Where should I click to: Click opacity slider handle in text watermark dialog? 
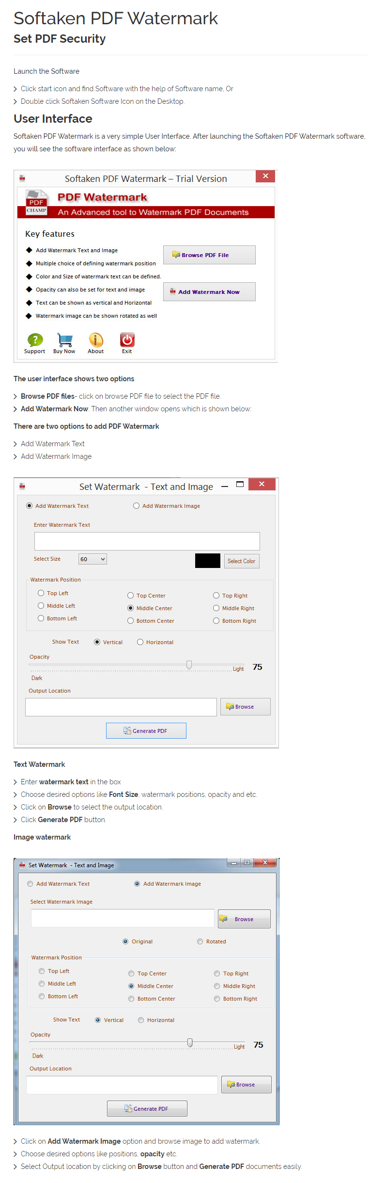click(189, 664)
